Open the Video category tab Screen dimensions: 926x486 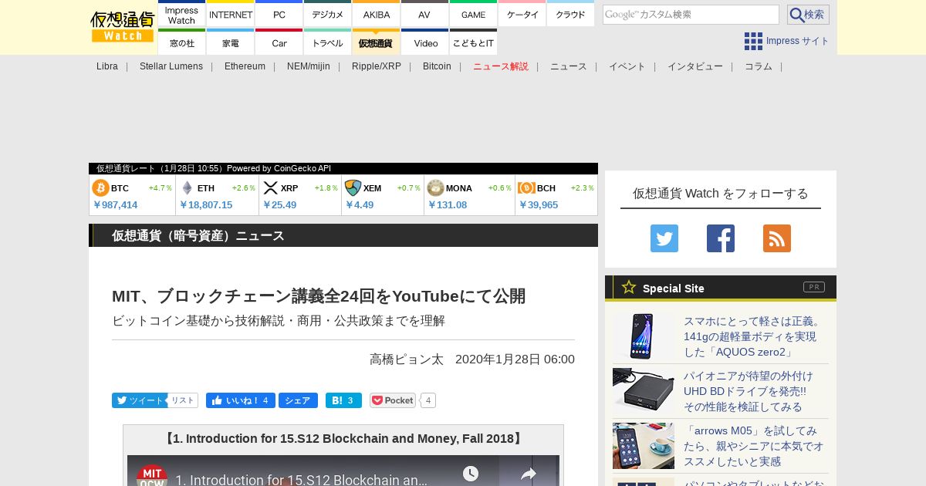pyautogui.click(x=424, y=42)
